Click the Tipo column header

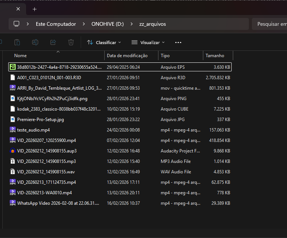tap(165, 56)
